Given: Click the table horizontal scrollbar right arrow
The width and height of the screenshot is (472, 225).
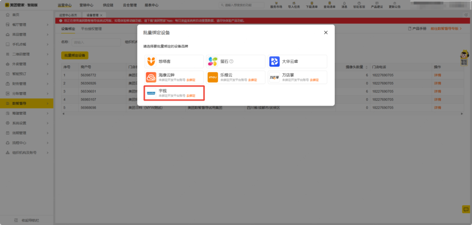Looking at the screenshot, I should click(462, 114).
